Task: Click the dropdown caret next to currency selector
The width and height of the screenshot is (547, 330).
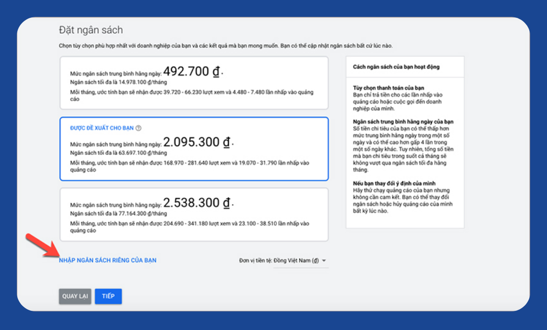Action: pos(324,260)
